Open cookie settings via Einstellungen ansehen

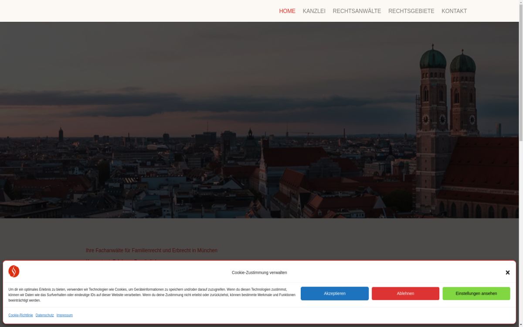click(x=476, y=293)
